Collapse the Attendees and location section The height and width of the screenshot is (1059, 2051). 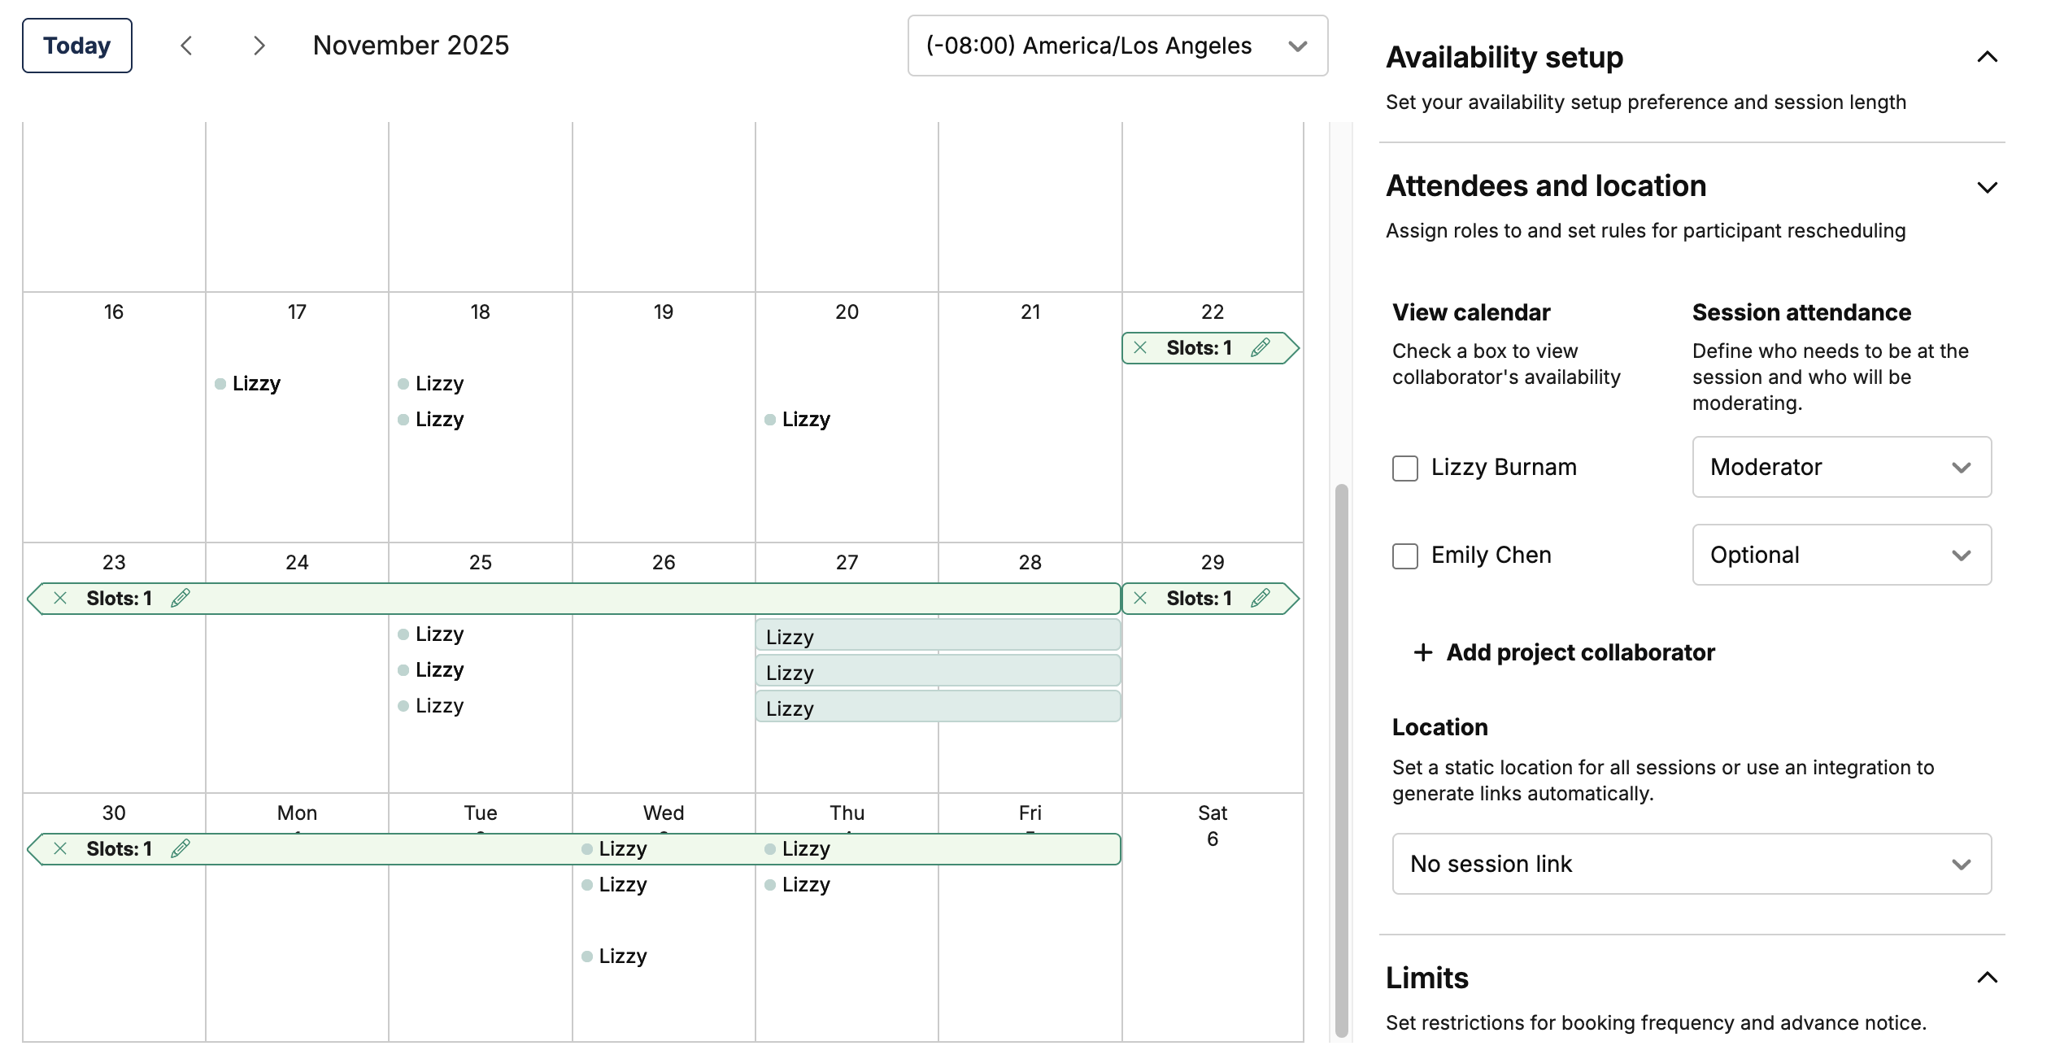1987,187
